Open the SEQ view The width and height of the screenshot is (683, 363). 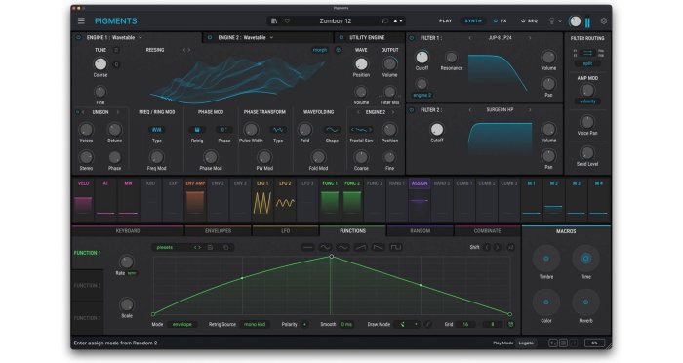click(x=529, y=20)
